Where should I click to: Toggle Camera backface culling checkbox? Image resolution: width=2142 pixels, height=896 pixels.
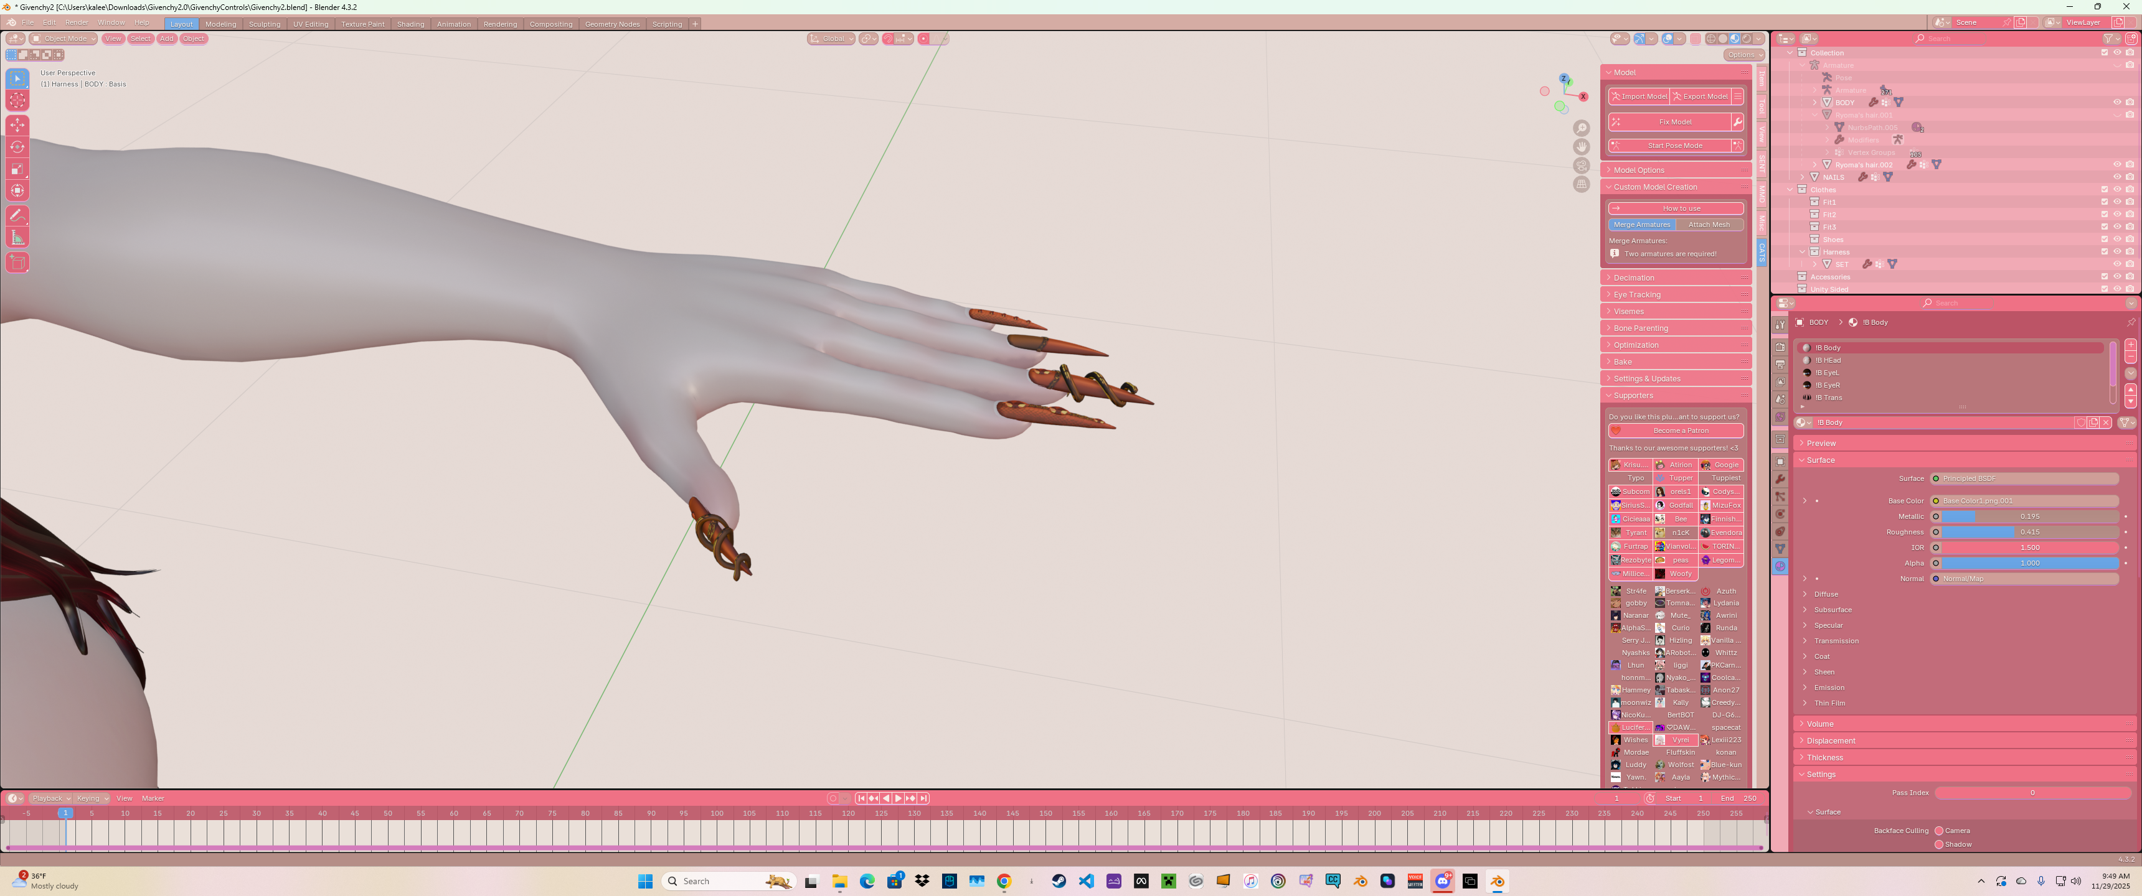(1939, 830)
